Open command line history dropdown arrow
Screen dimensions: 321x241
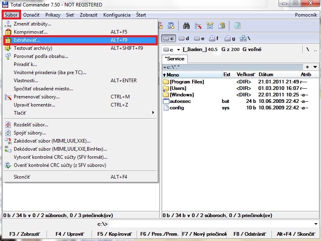pyautogui.click(x=316, y=224)
